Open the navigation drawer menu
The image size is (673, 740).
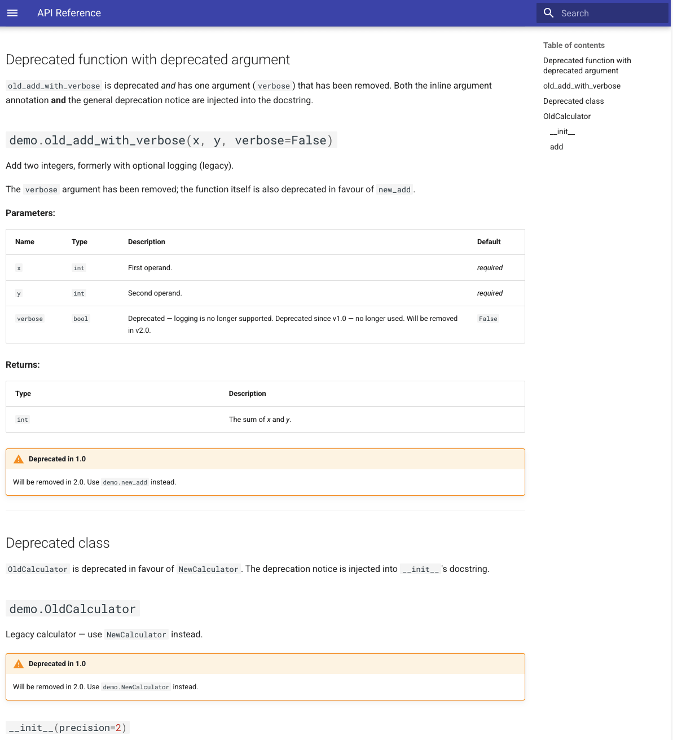click(x=12, y=13)
